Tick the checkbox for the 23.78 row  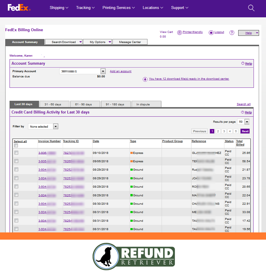tap(16, 178)
